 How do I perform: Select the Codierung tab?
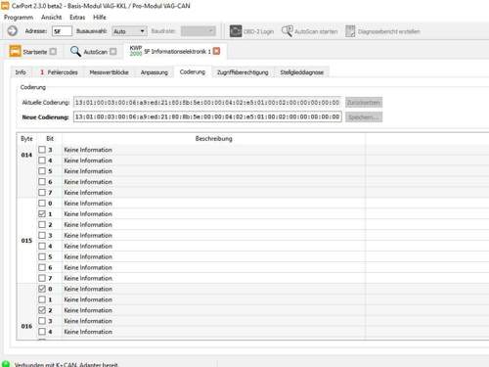click(x=193, y=71)
